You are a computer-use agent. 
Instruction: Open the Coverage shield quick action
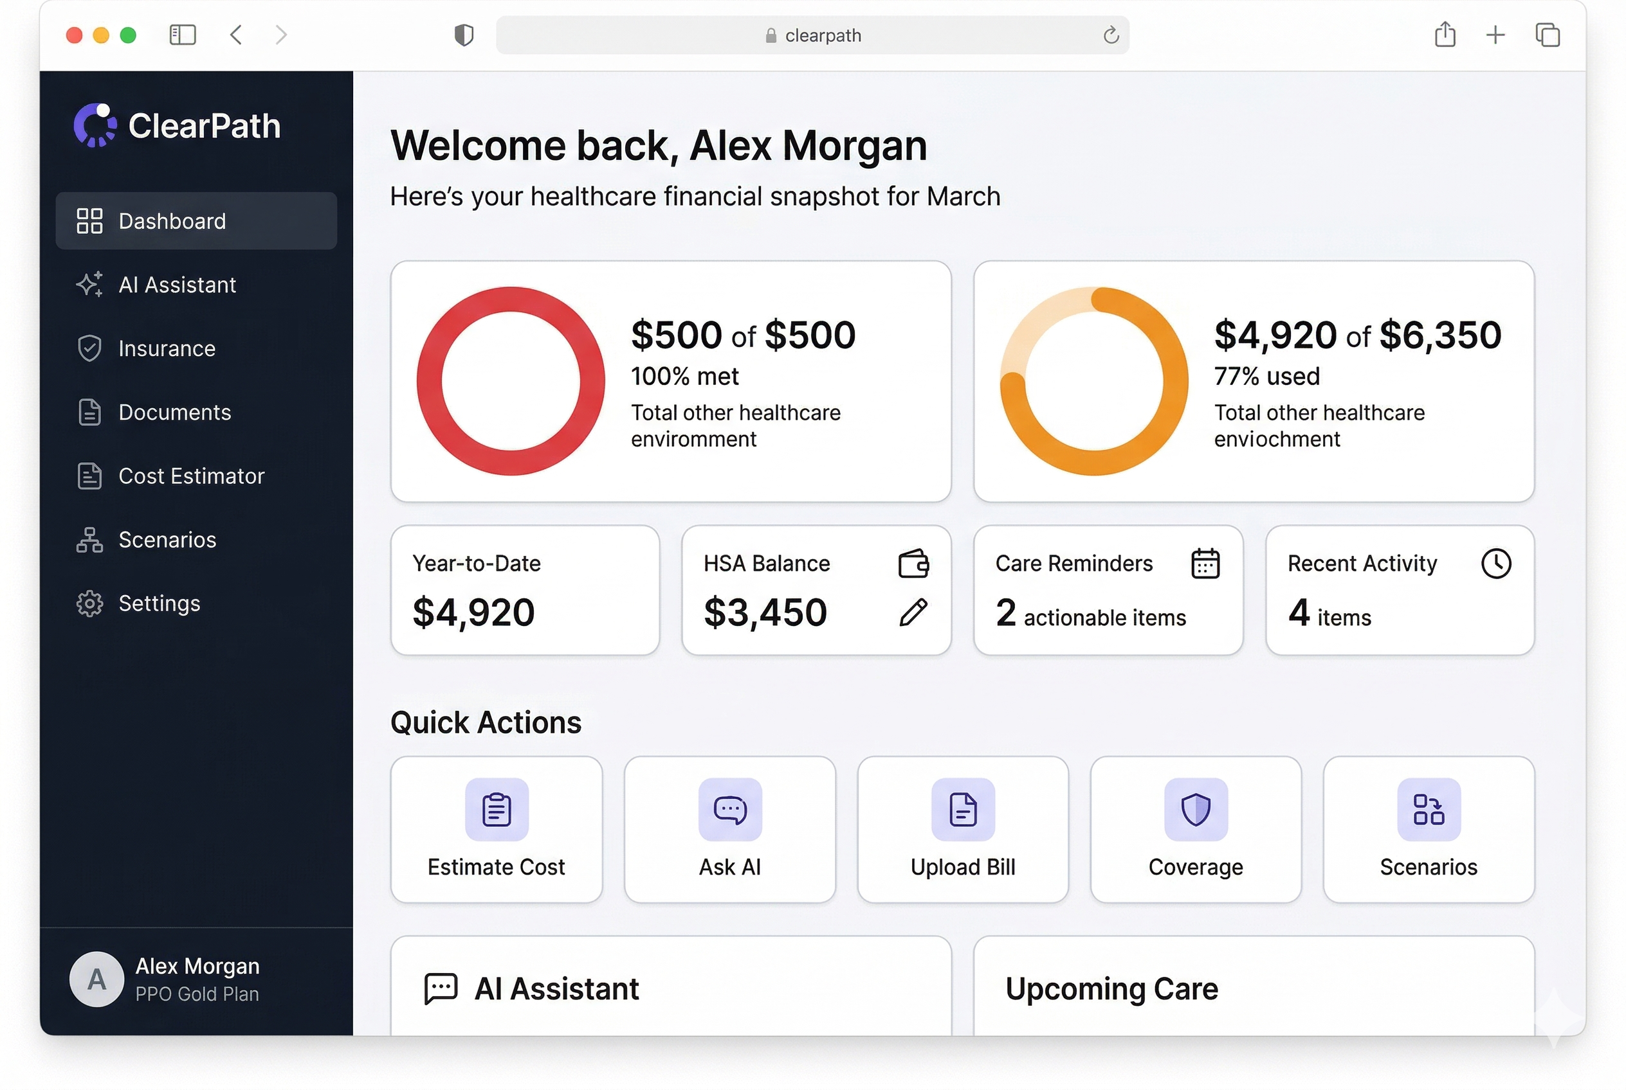(x=1195, y=829)
